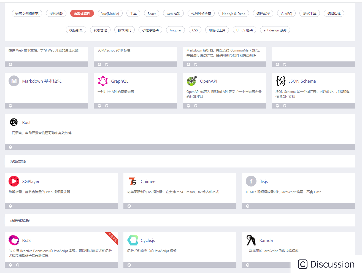Choose the CSS tag
Viewport: 362px width, 273px height.
(195, 30)
